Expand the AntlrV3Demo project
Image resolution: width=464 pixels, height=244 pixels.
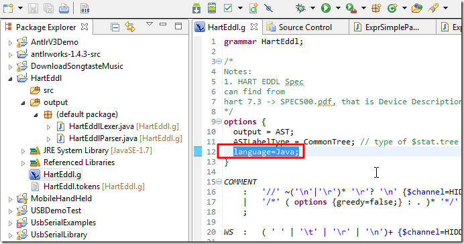pos(10,43)
